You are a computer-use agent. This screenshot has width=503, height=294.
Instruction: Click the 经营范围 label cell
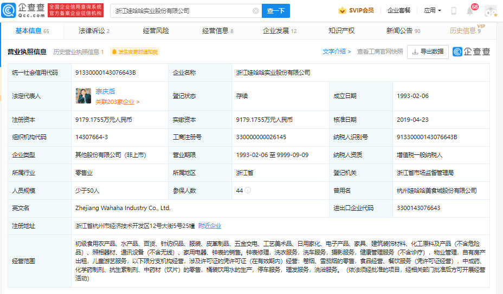tap(40, 261)
